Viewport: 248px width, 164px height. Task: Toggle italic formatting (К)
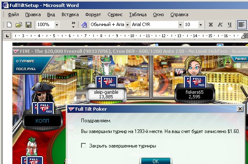click(220, 25)
